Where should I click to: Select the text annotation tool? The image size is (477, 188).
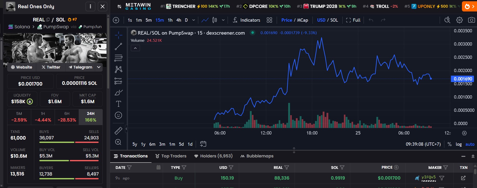118,104
